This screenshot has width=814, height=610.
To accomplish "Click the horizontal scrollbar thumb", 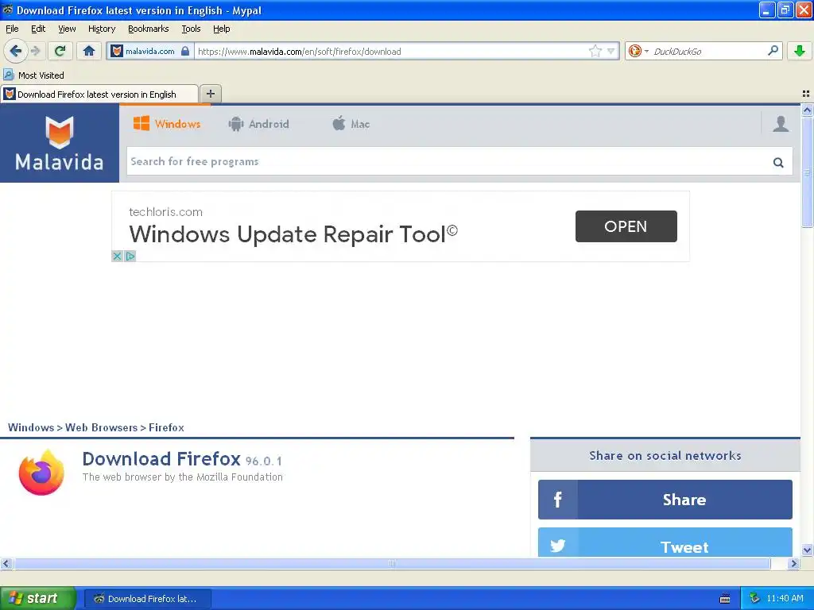I will pos(392,563).
